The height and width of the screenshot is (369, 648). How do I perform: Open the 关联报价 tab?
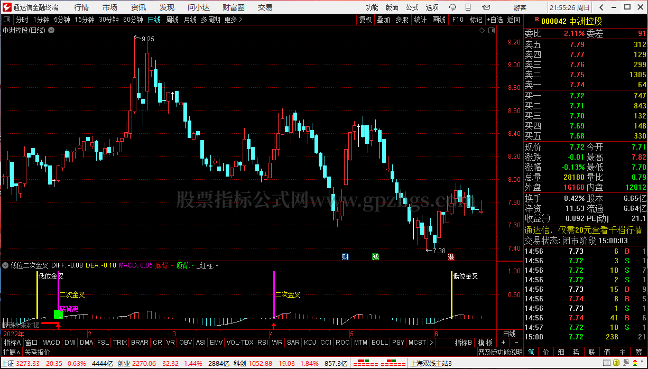(x=37, y=352)
